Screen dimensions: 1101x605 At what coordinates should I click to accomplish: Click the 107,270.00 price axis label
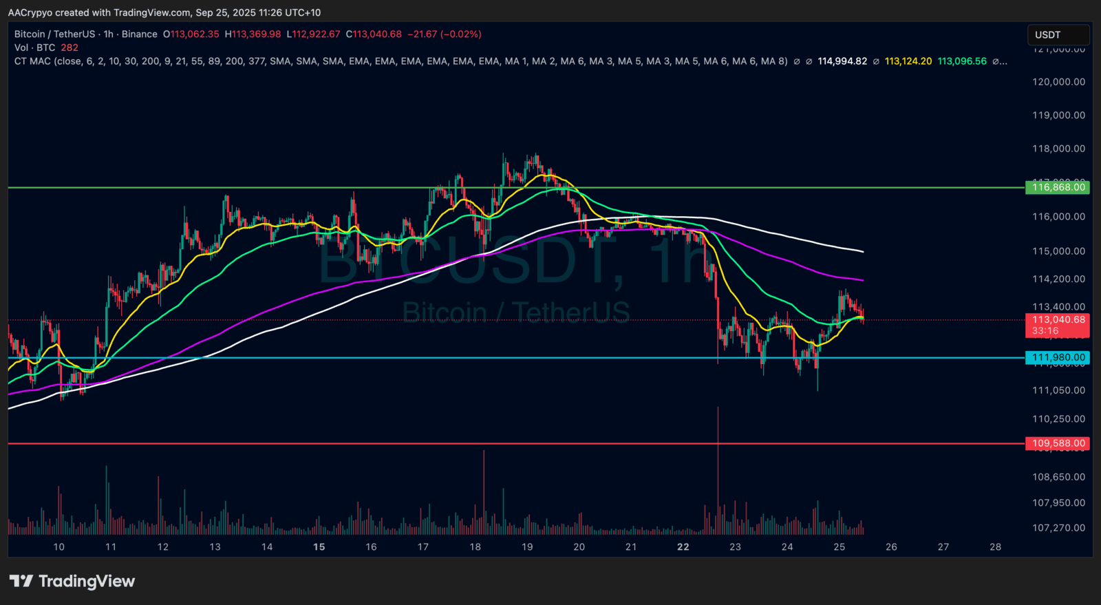pos(1058,528)
